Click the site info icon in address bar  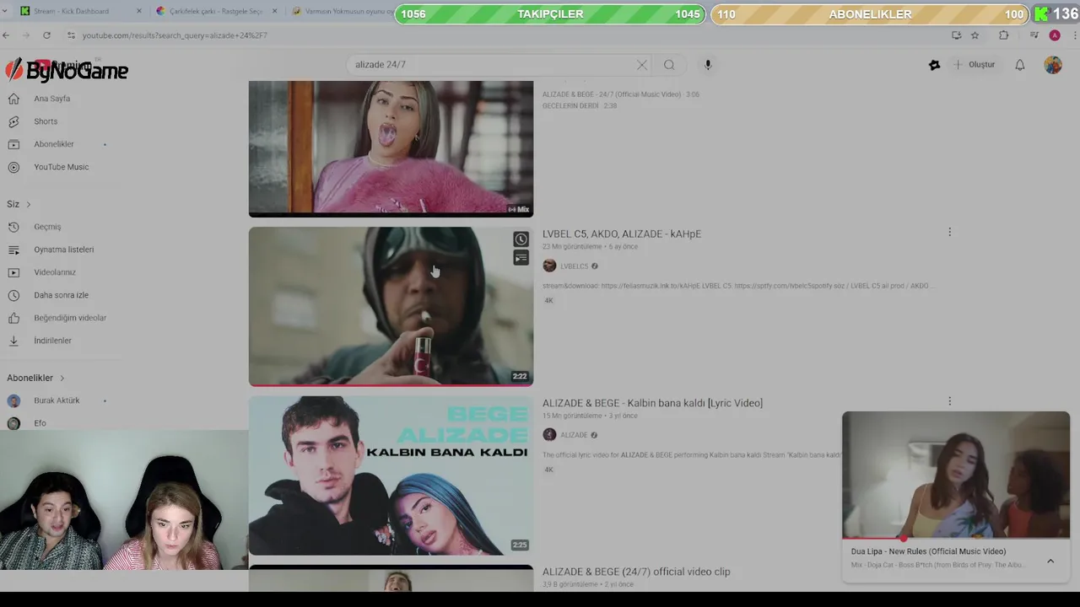[71, 35]
